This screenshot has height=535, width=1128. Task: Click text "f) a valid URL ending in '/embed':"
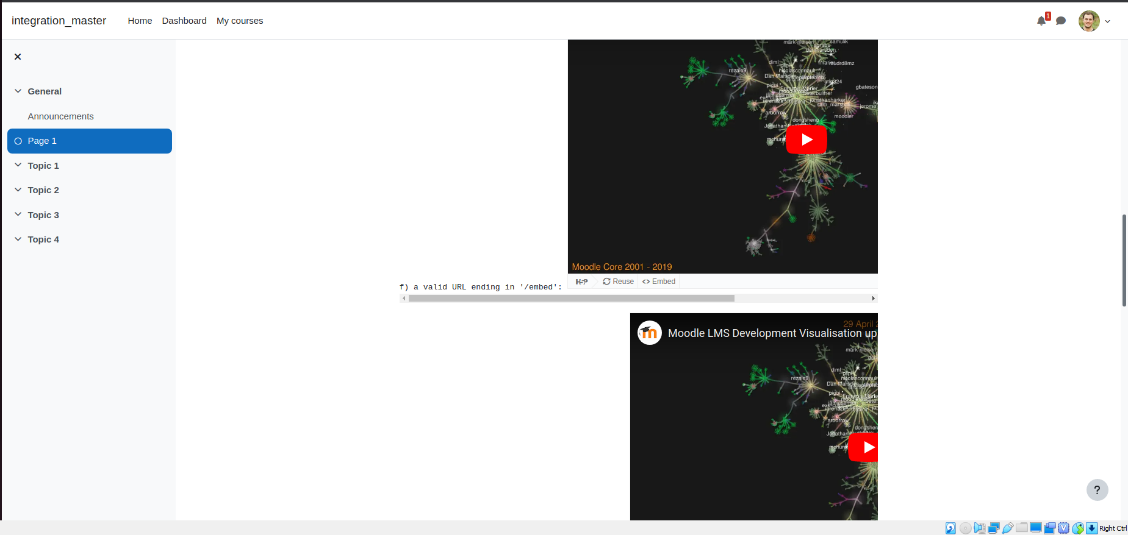(x=481, y=287)
